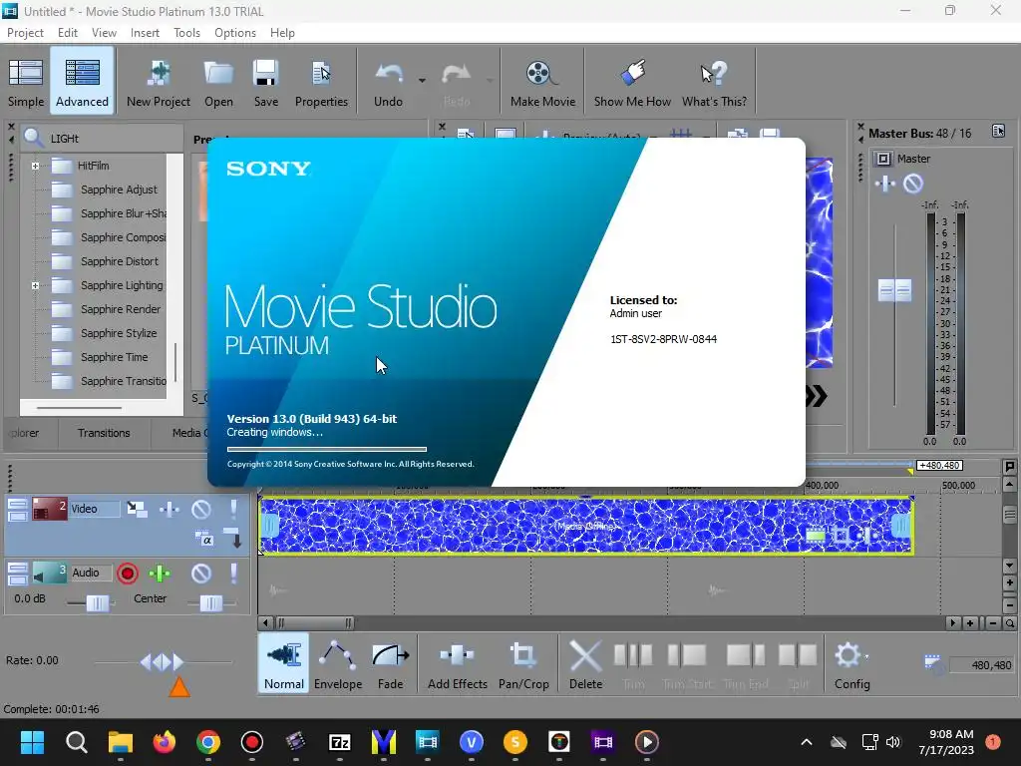Image resolution: width=1021 pixels, height=766 pixels.
Task: Click the timeline horizontal scrollbar
Action: coord(313,623)
